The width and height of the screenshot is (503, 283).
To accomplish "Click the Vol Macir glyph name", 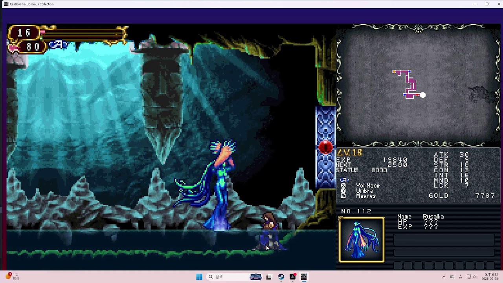I will tap(368, 186).
